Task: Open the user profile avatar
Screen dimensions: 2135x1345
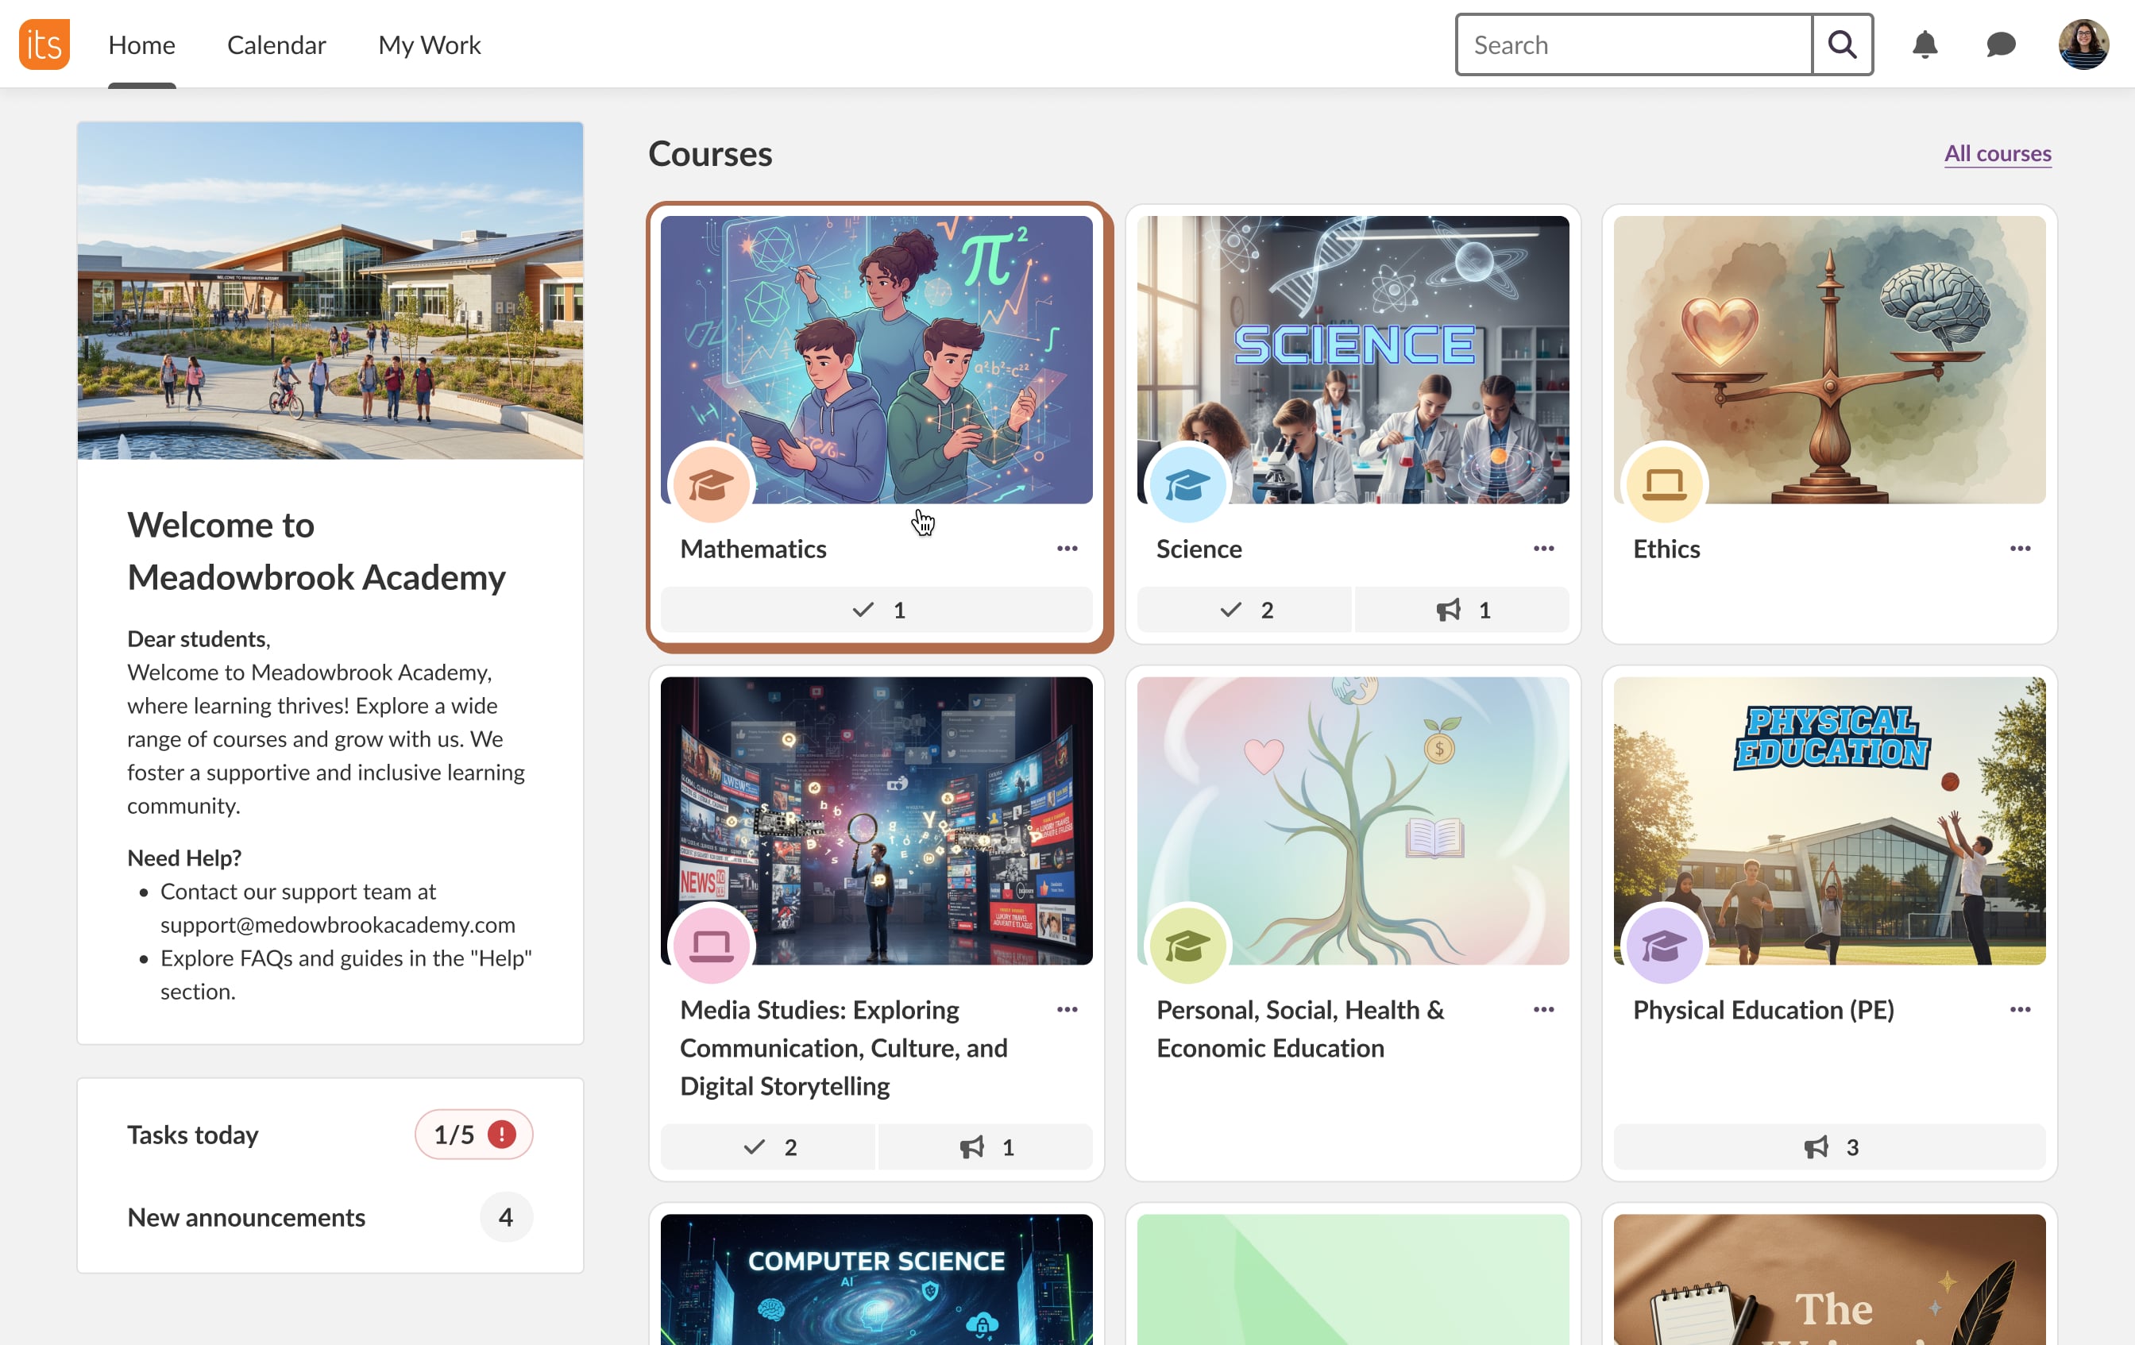Action: pyautogui.click(x=2083, y=44)
